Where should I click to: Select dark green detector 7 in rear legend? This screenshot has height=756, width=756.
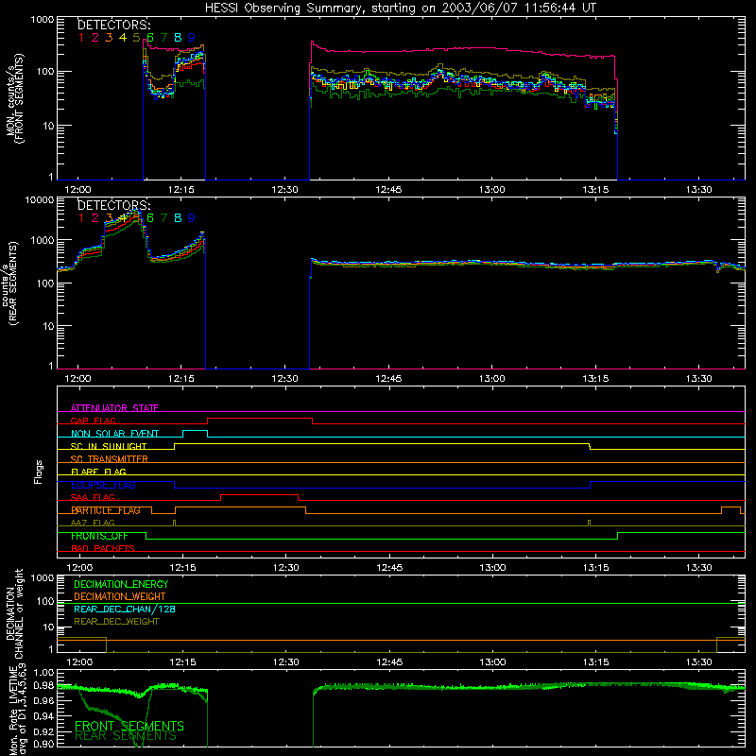pyautogui.click(x=163, y=218)
